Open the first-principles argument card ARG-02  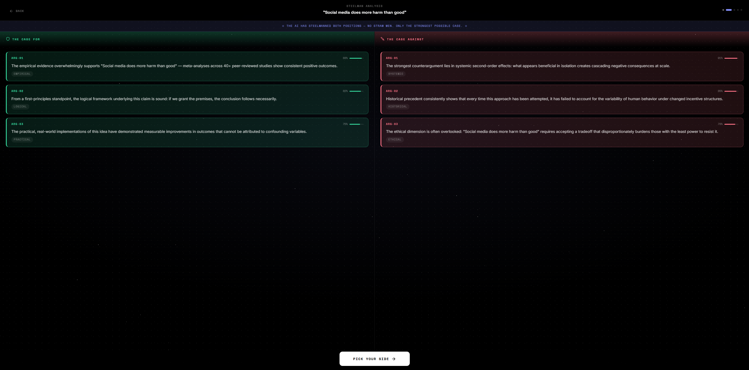click(x=187, y=99)
